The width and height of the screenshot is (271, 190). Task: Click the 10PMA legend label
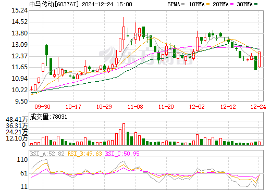(197, 4)
